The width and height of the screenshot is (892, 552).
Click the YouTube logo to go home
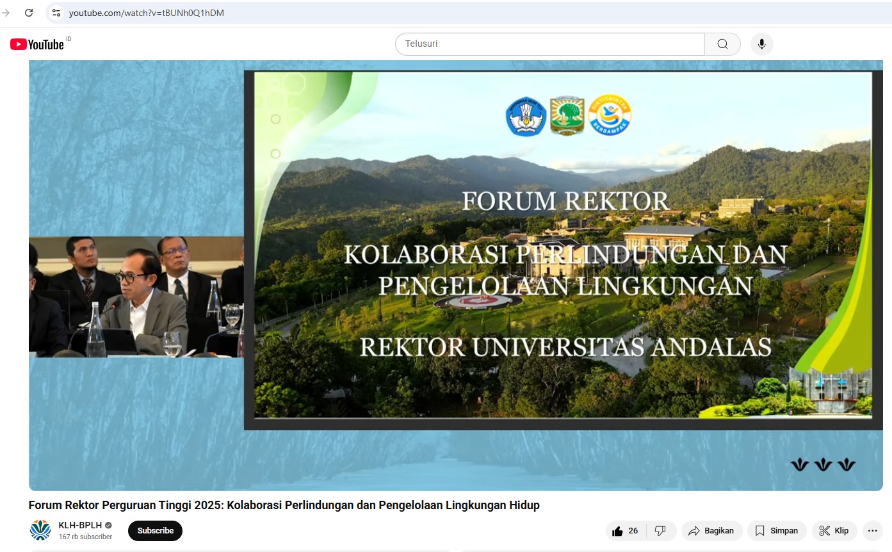click(37, 44)
